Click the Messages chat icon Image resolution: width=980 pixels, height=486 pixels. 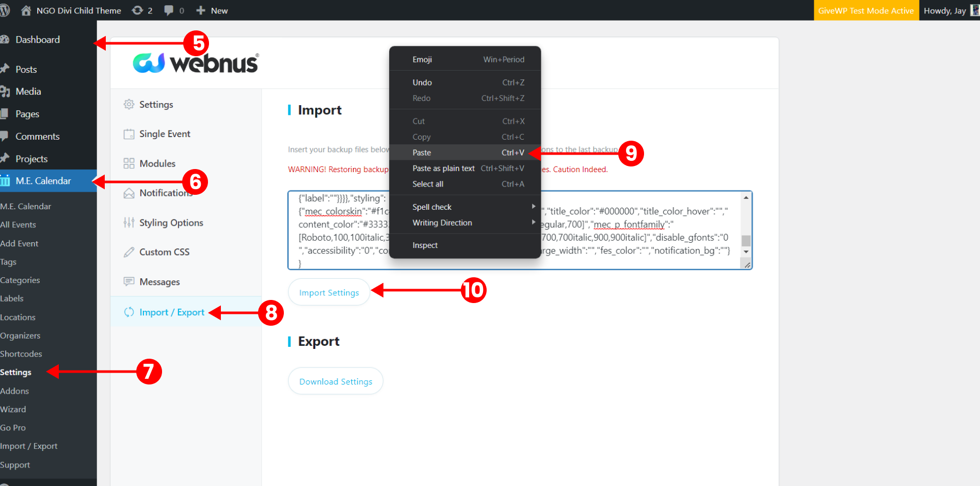pyautogui.click(x=129, y=281)
